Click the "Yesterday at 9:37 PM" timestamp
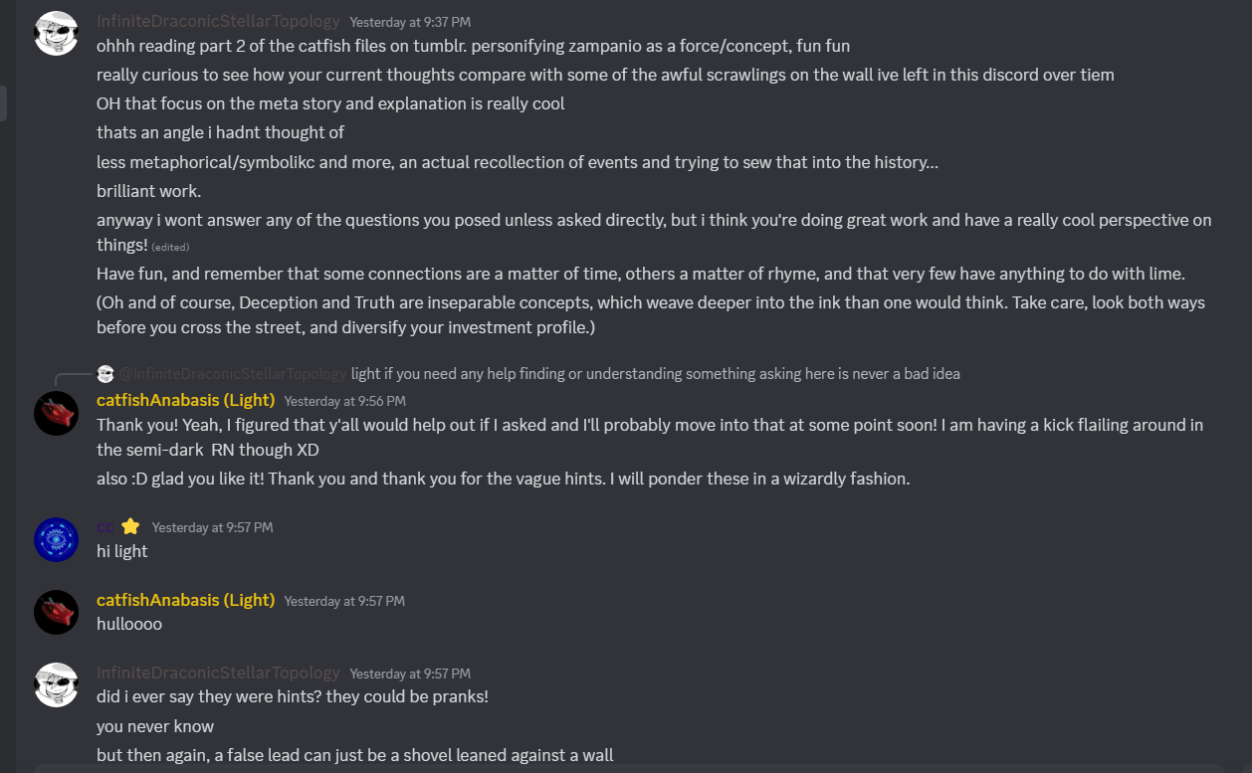The height and width of the screenshot is (773, 1252). click(x=410, y=22)
